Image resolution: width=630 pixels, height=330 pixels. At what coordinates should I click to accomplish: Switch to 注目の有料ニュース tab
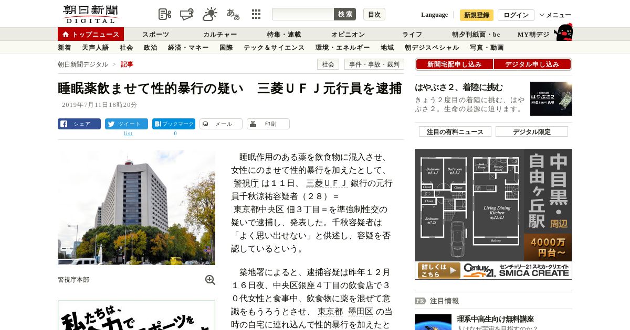point(455,131)
